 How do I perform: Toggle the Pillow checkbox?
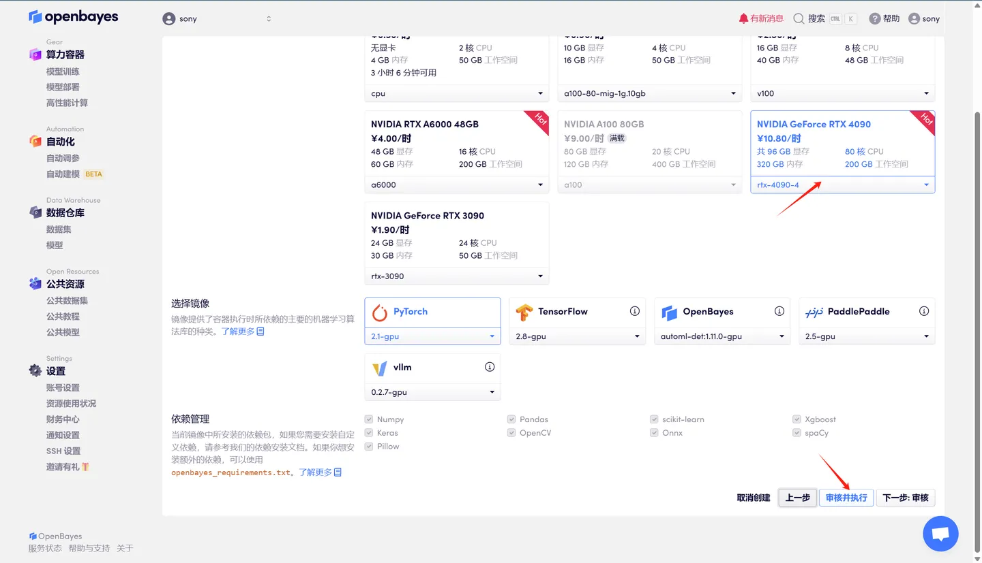369,447
